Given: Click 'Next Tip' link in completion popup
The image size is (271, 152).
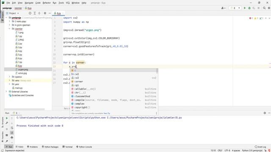Looking at the screenshot, I should point(107,114).
